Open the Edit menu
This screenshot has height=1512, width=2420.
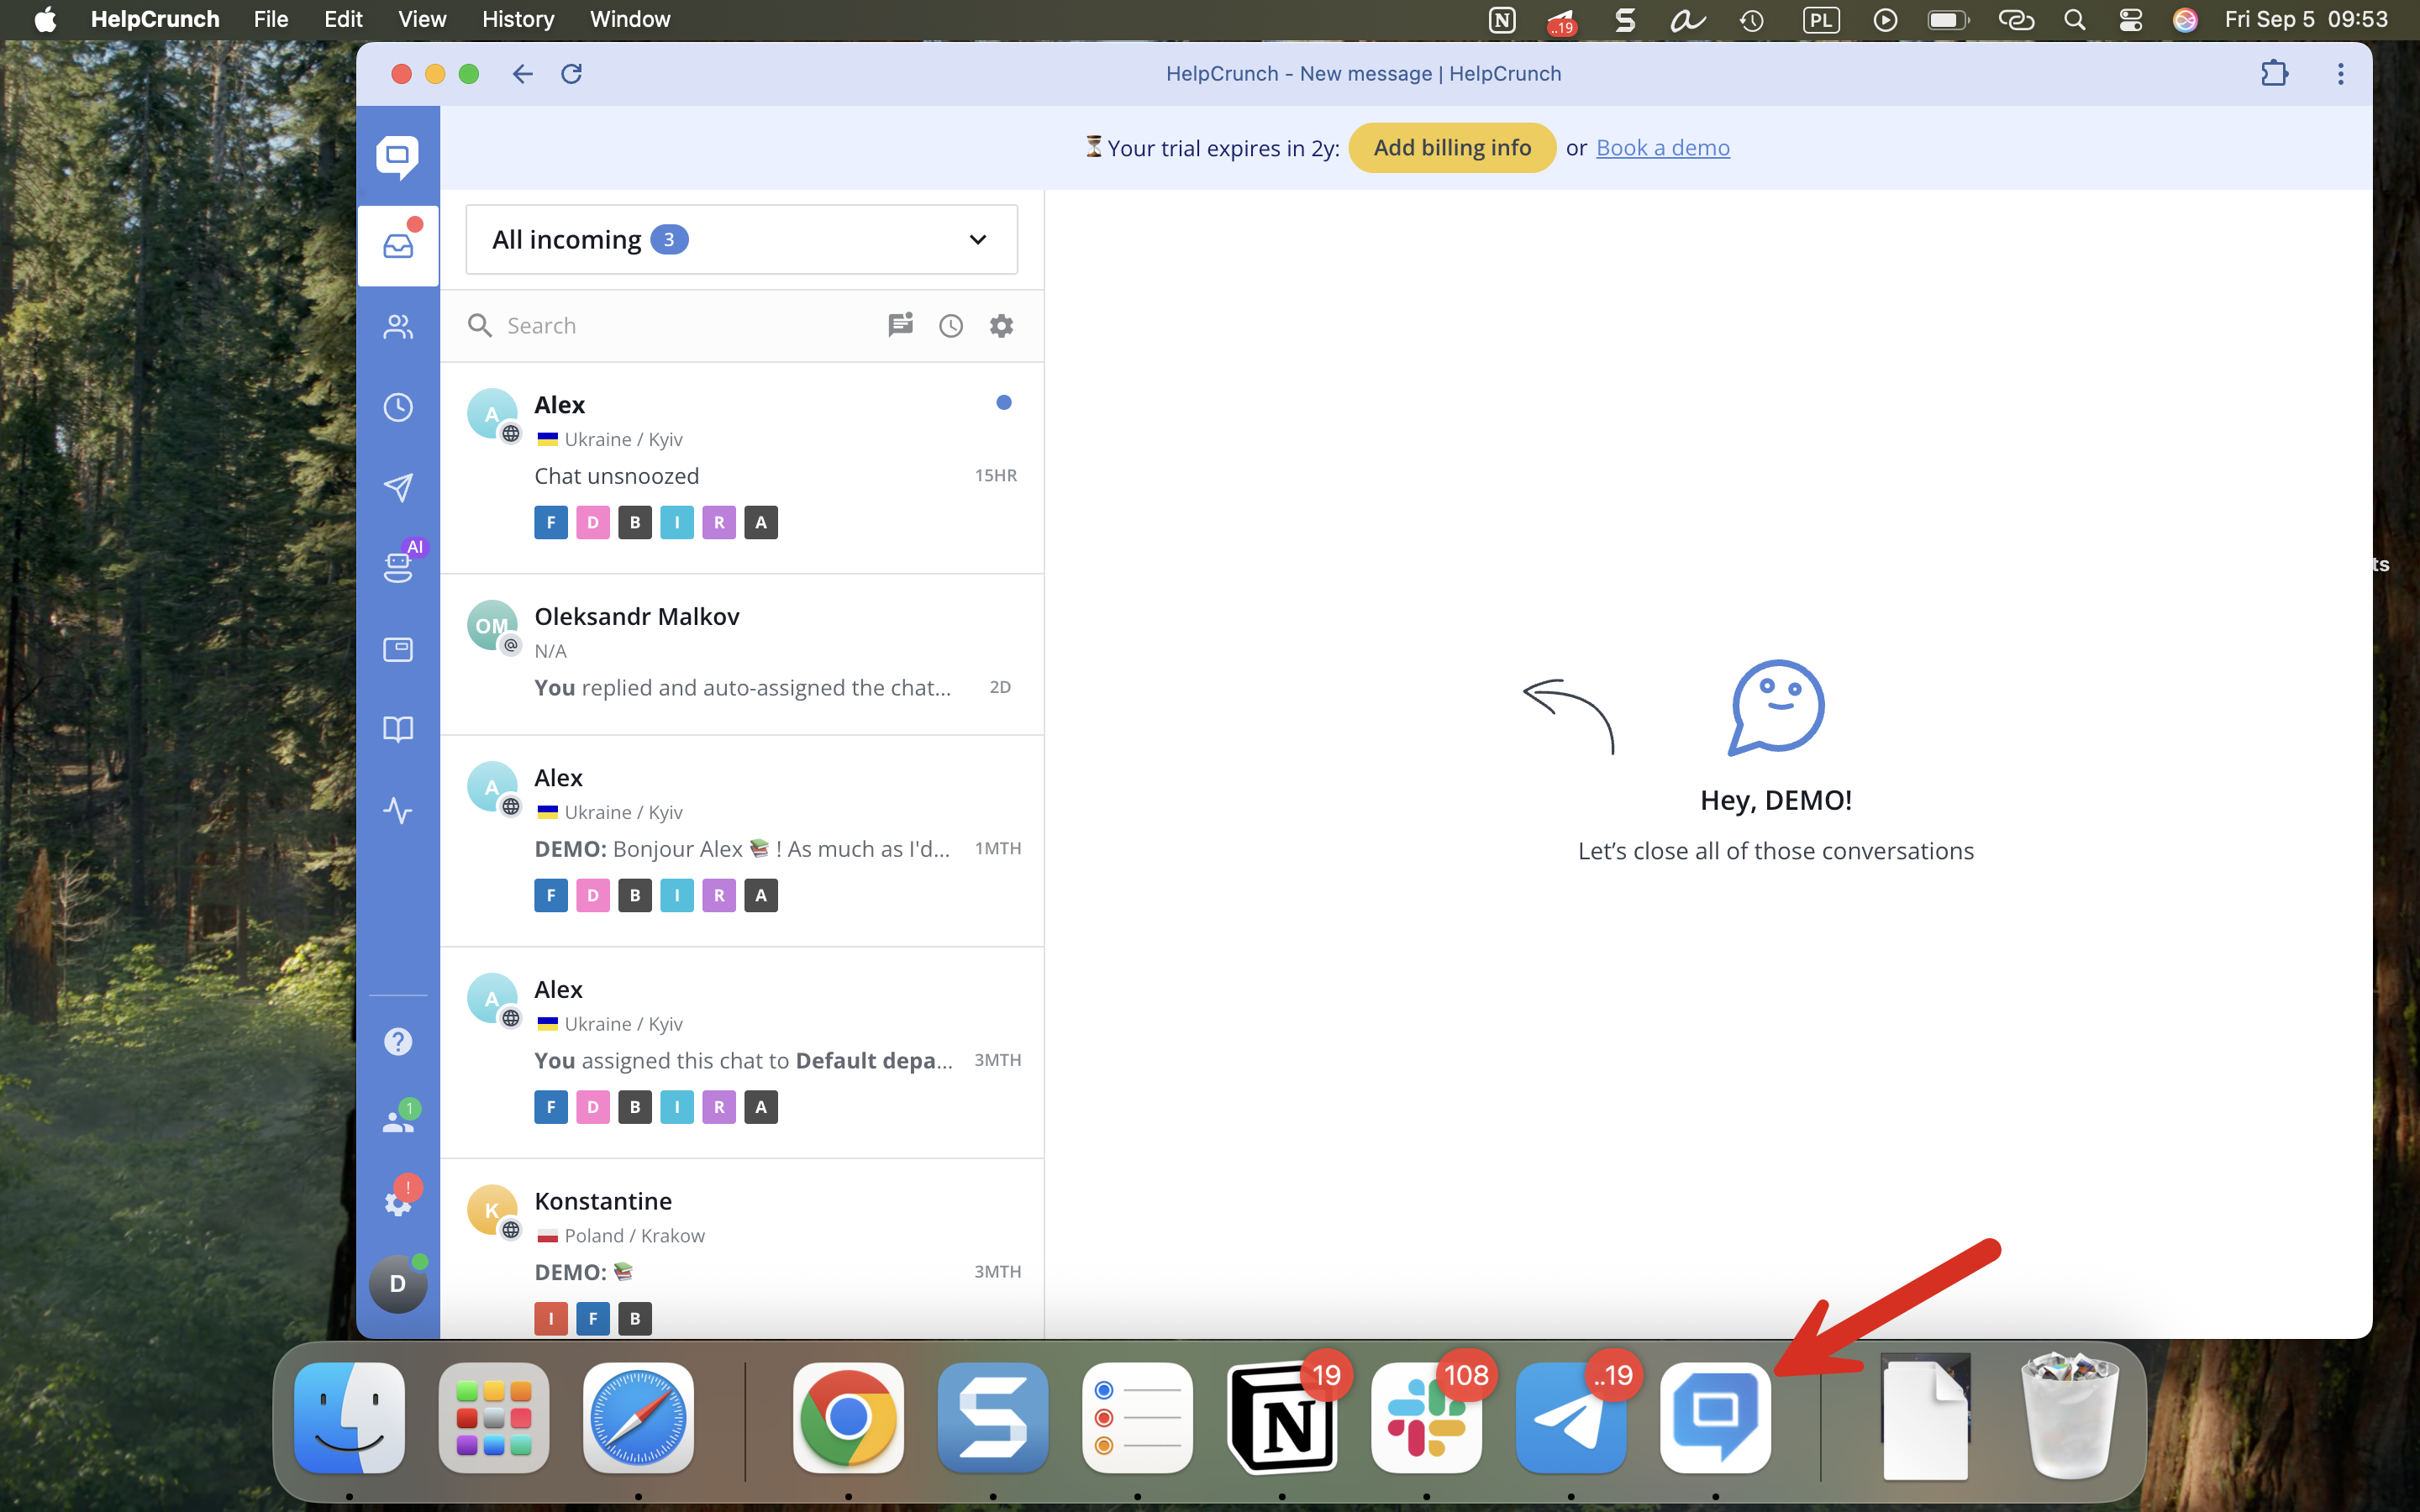(343, 20)
